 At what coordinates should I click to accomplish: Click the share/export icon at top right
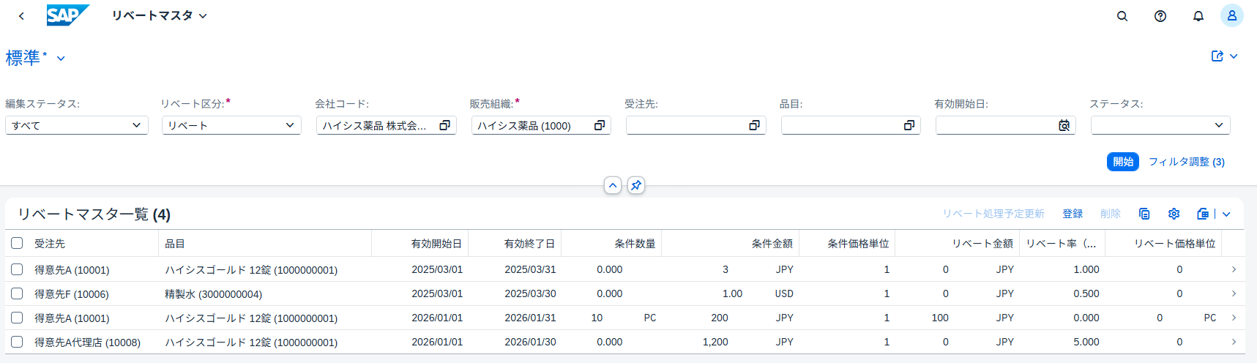(1217, 56)
